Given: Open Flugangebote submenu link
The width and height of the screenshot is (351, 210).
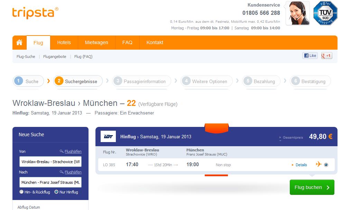Looking at the screenshot, I should click(x=55, y=57).
